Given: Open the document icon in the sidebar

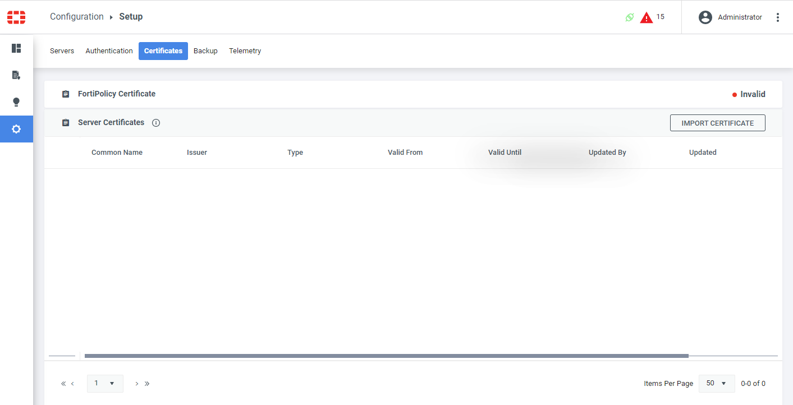Looking at the screenshot, I should tap(16, 75).
